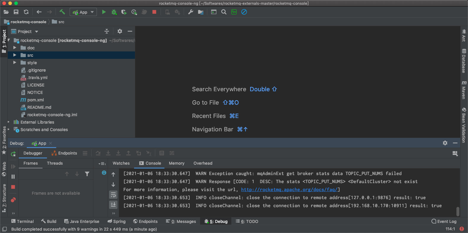Open the Watches tab
Viewport: 468px width, 233px height.
(121, 163)
